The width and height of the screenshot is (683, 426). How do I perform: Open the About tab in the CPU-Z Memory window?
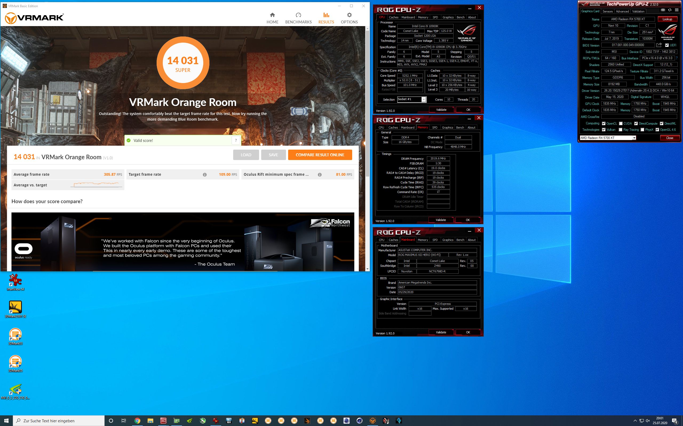(x=471, y=128)
